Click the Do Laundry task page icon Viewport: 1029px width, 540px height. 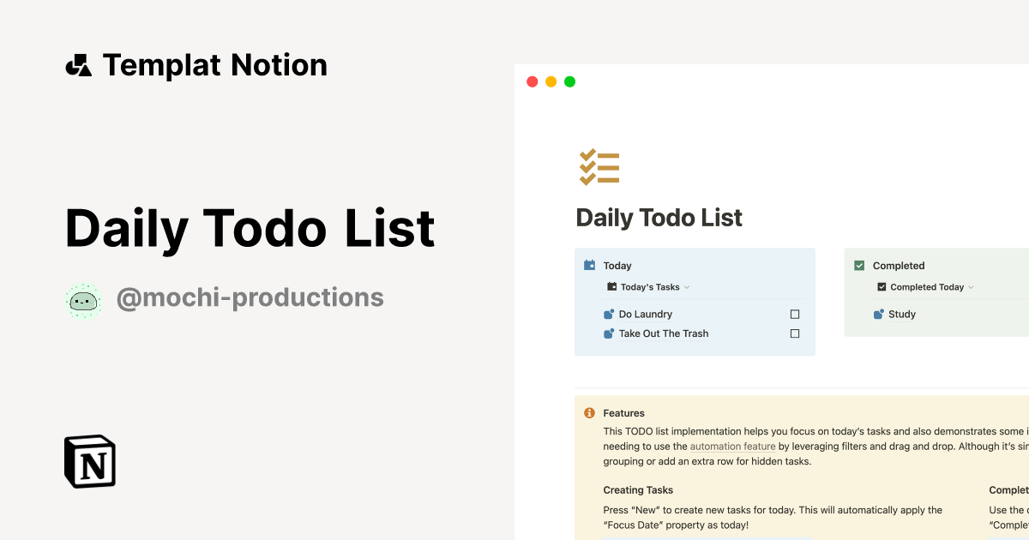click(x=608, y=314)
